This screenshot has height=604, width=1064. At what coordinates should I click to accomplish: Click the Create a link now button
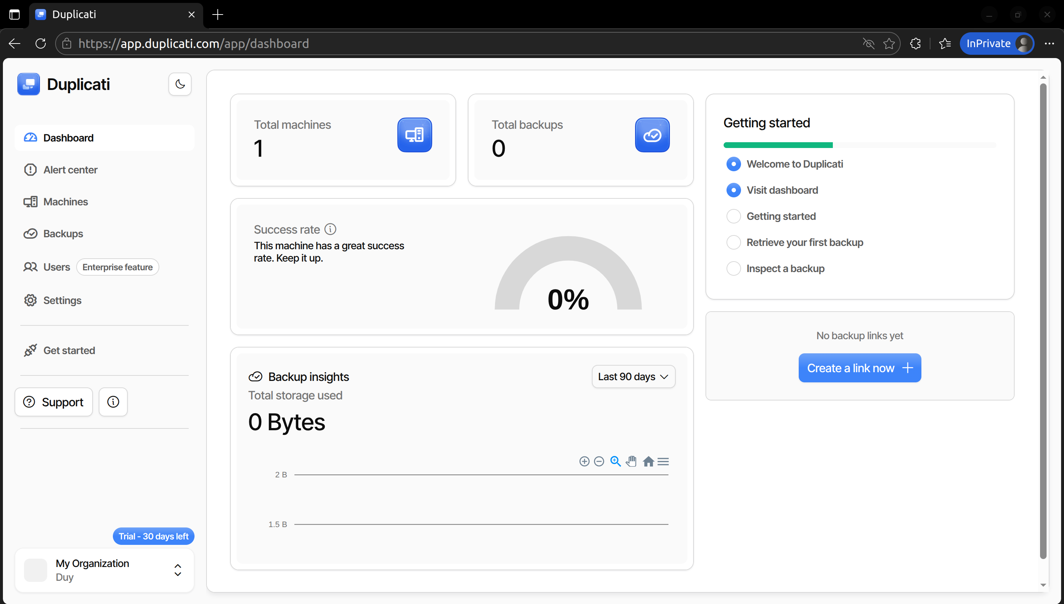[x=859, y=368]
